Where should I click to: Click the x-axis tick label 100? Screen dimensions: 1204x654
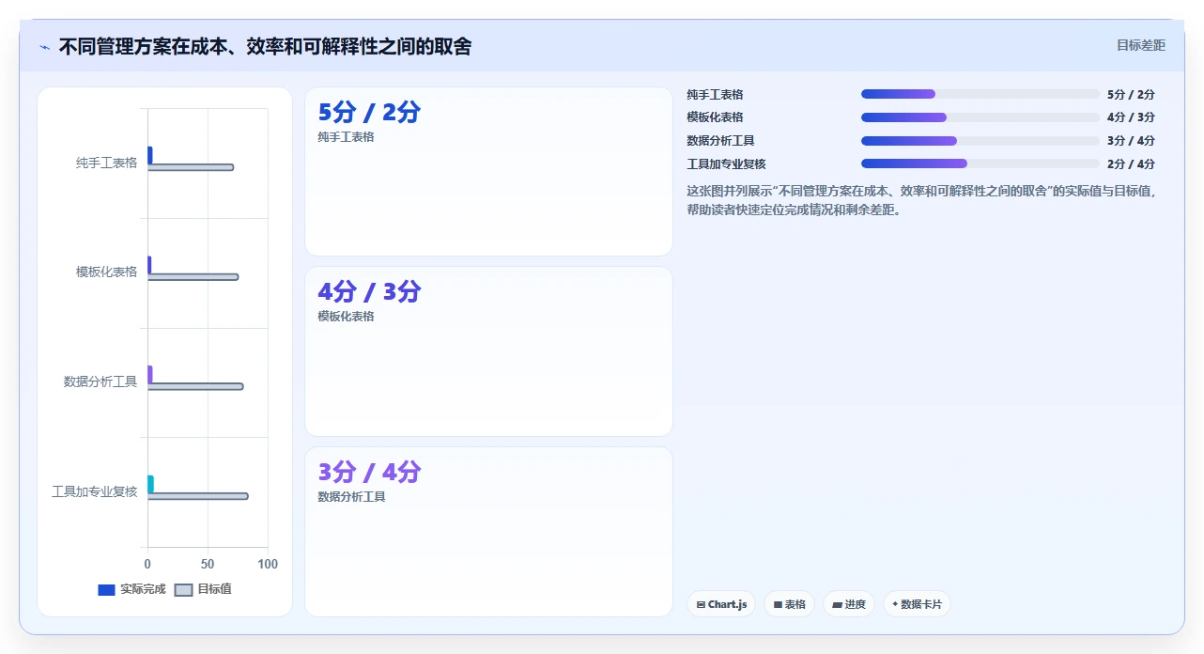click(x=268, y=564)
